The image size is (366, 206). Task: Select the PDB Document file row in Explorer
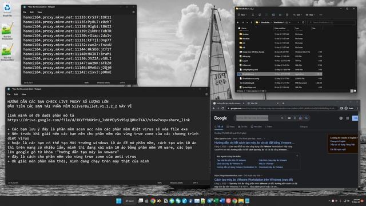click(280, 83)
